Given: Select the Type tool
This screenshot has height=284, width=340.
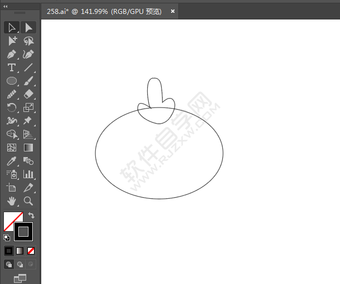Looking at the screenshot, I should point(12,67).
